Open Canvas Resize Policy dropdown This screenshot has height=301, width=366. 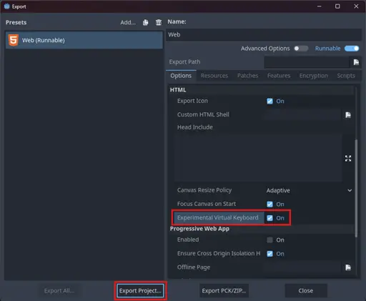click(309, 190)
